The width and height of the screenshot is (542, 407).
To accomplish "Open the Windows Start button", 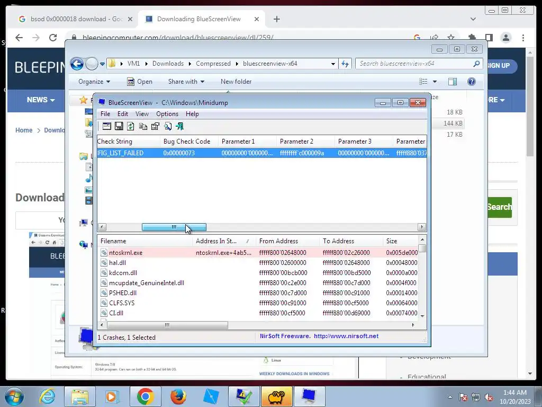I will coord(14,396).
